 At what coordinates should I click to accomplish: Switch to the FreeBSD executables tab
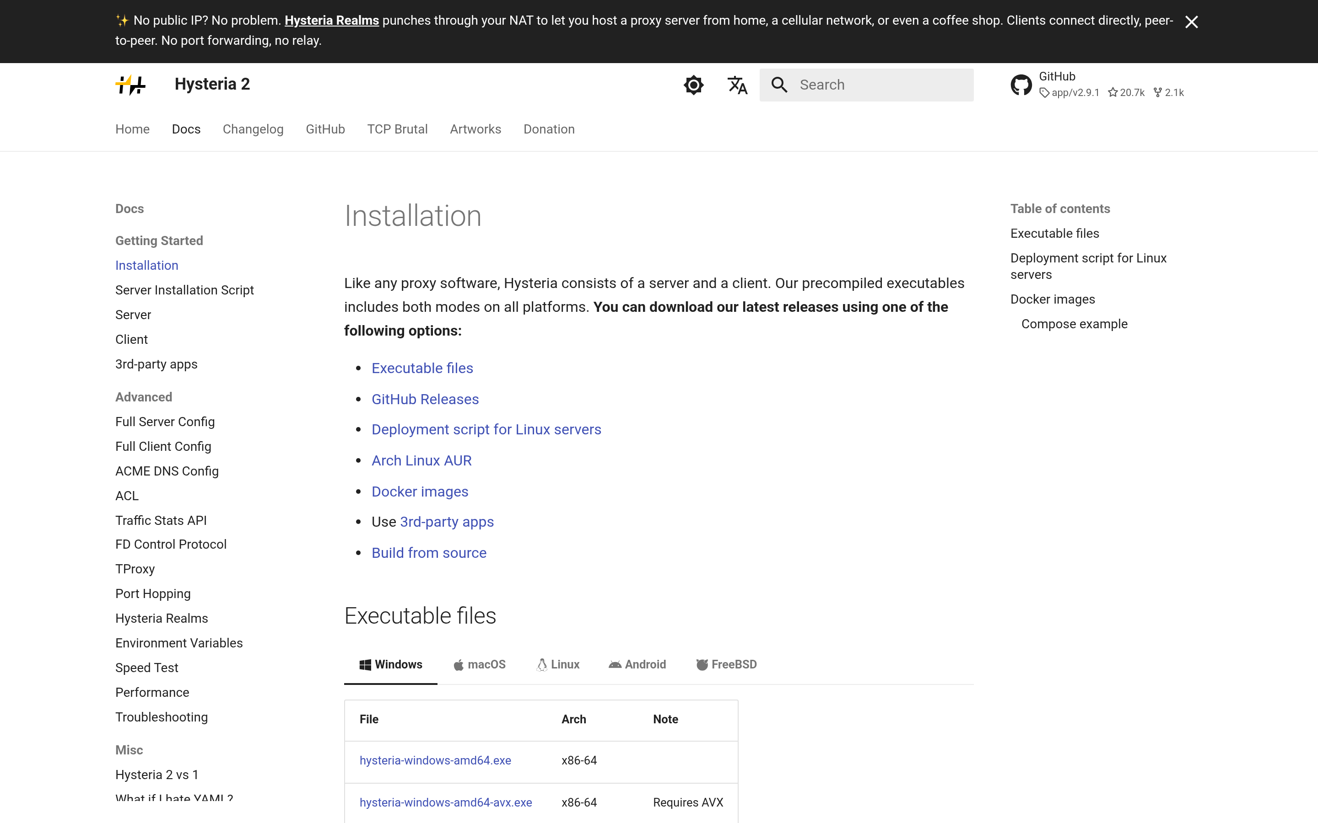(x=727, y=665)
